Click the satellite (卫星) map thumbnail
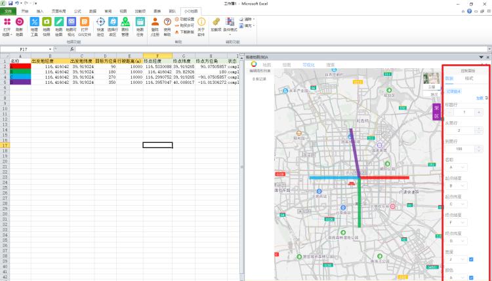Screen dimensions: 492x281 coord(431,80)
